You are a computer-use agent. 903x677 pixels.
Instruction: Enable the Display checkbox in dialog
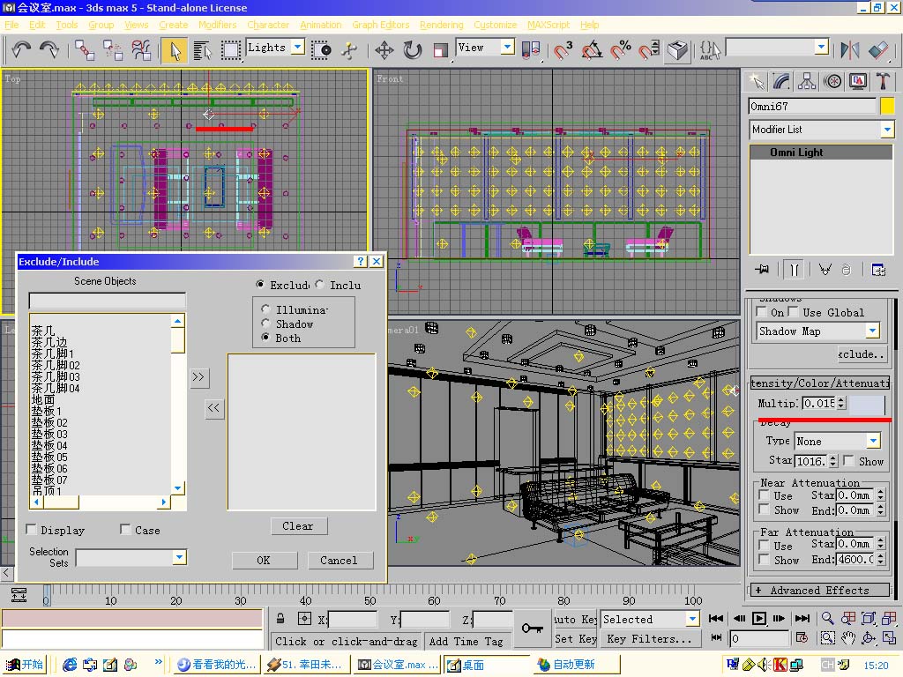click(x=32, y=530)
